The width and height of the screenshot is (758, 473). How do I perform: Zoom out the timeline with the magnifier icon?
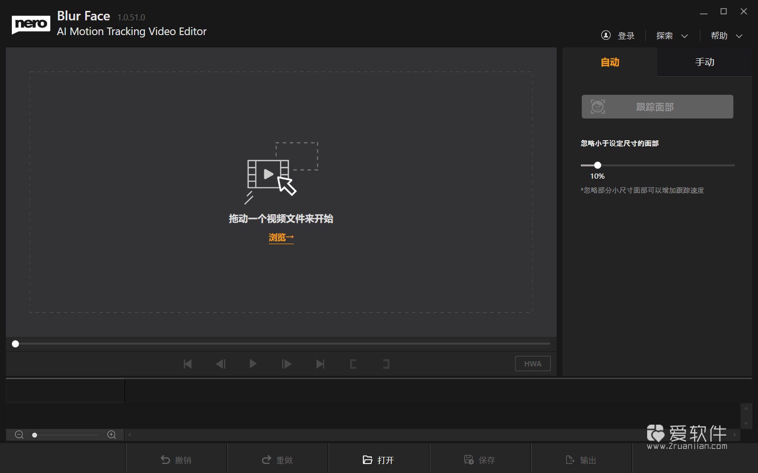pyautogui.click(x=19, y=435)
